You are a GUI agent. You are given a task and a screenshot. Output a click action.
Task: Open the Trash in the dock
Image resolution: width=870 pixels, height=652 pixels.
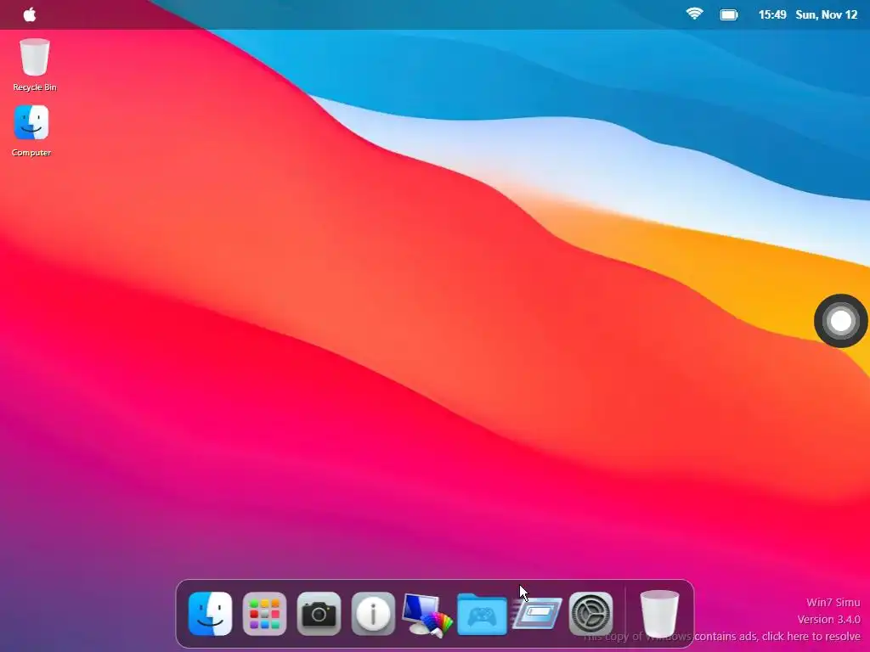pyautogui.click(x=659, y=614)
